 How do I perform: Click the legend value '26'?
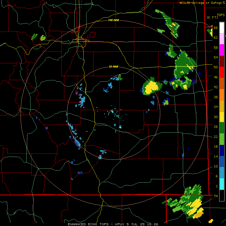pyautogui.click(x=216, y=127)
